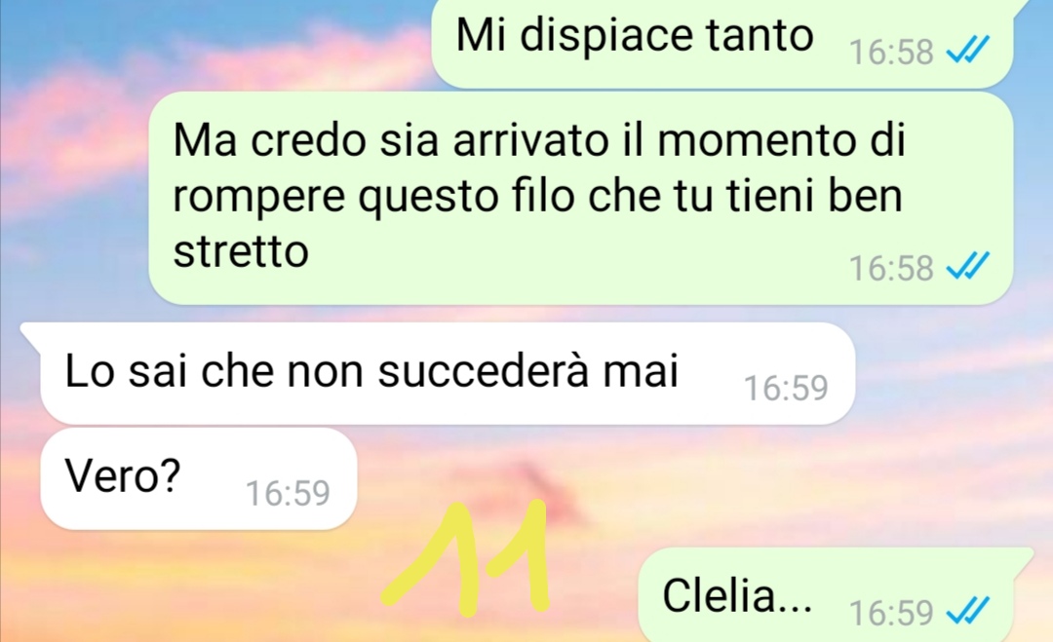Viewport: 1053px width, 642px height.
Task: Tap the read receipt ticks beside "stretto" message
Action: pyautogui.click(x=968, y=266)
